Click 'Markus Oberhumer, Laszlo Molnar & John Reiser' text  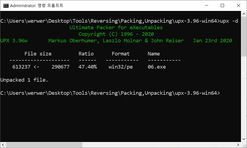[116, 41]
